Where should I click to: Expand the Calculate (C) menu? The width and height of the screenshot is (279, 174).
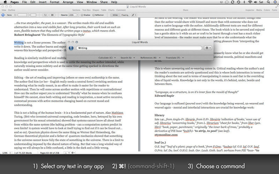[107, 58]
